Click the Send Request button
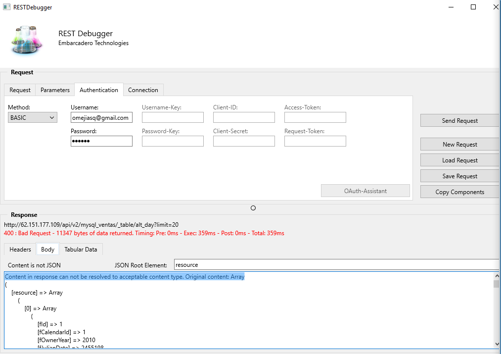501x354 pixels. click(x=460, y=121)
